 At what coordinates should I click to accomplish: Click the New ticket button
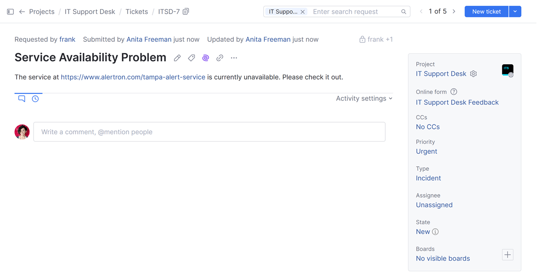pyautogui.click(x=486, y=12)
